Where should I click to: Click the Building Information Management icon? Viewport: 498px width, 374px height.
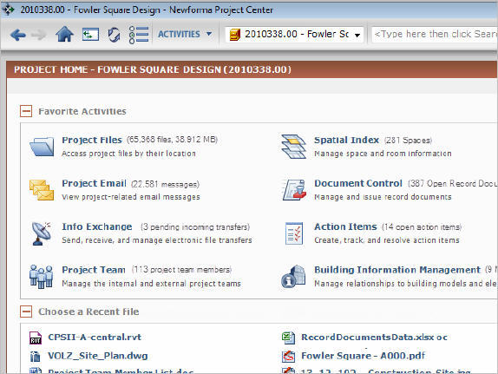point(293,277)
